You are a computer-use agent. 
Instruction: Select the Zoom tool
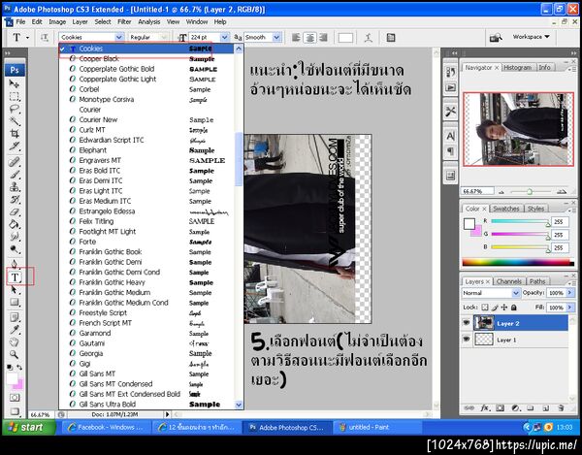(15, 354)
